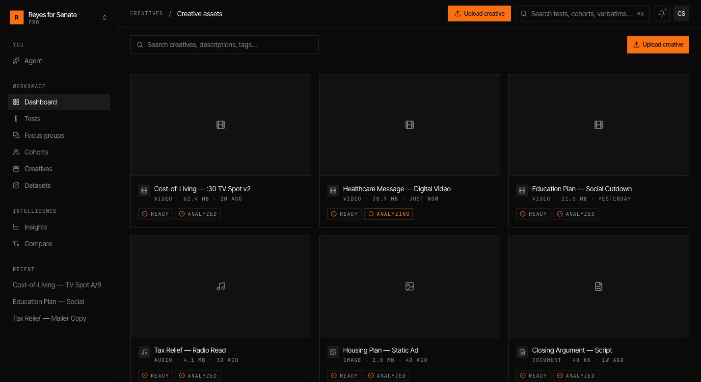Image resolution: width=701 pixels, height=382 pixels.
Task: Open the Insights section
Action: click(59, 227)
